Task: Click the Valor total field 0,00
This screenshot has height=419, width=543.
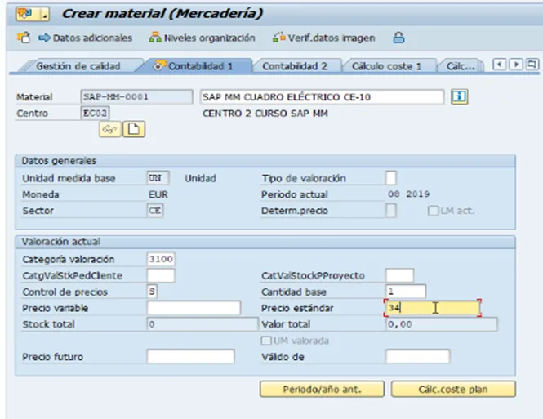Action: click(442, 324)
